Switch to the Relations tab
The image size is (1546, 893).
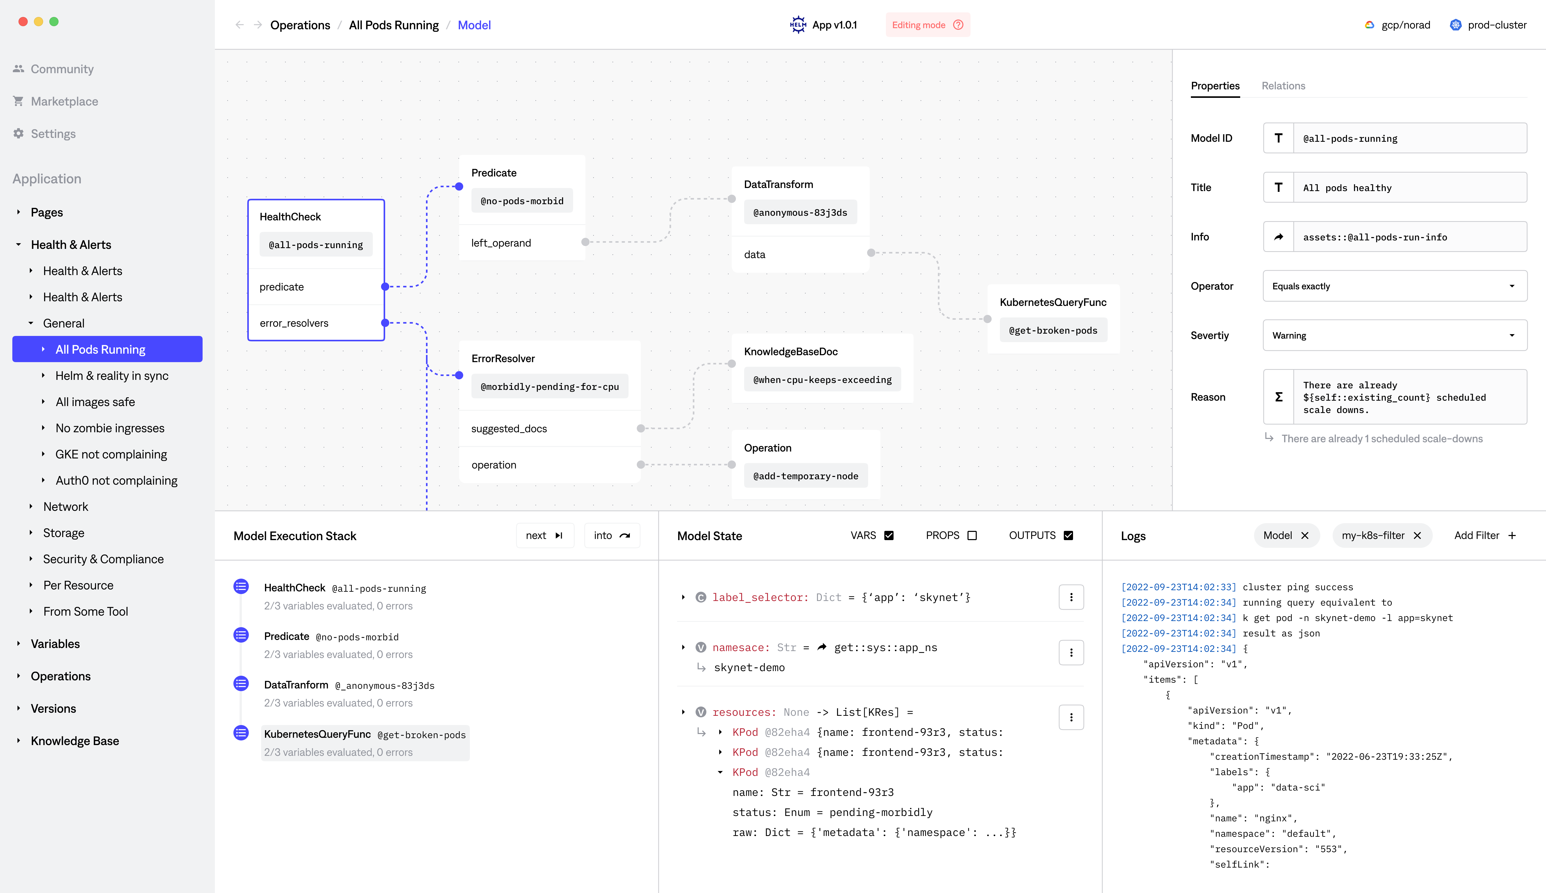(1283, 86)
